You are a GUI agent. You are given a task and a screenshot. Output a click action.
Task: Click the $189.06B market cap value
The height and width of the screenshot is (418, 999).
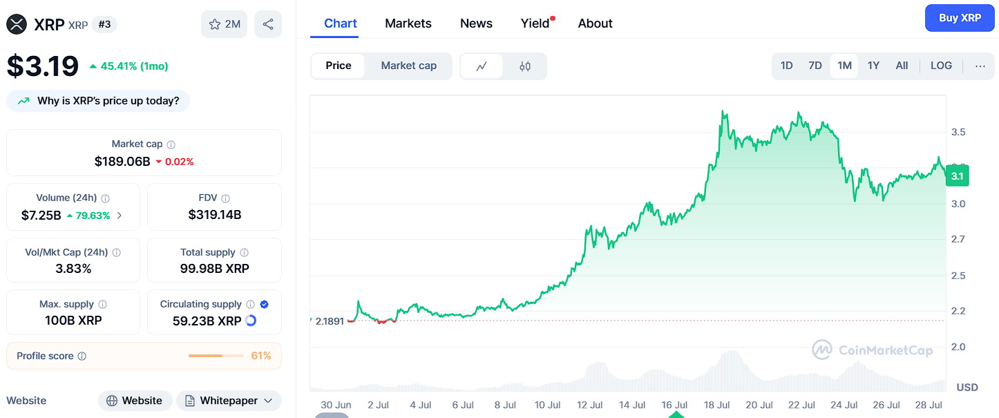pos(122,162)
